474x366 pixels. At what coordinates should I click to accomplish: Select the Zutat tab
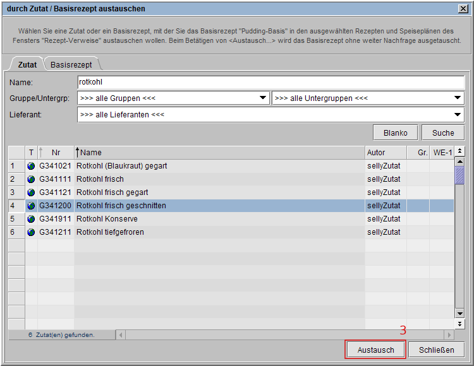pyautogui.click(x=27, y=64)
